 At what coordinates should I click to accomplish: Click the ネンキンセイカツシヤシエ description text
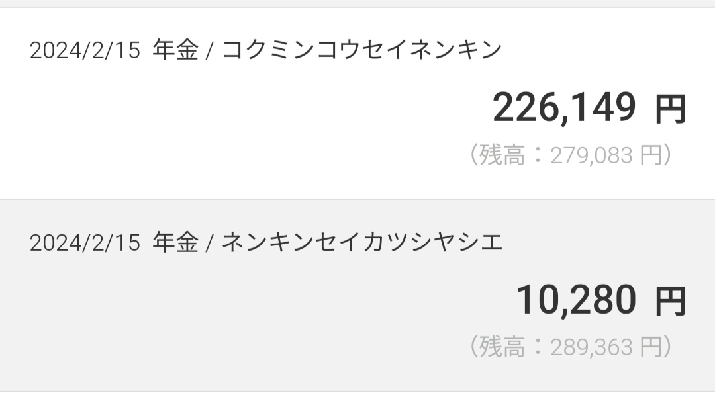click(x=362, y=243)
